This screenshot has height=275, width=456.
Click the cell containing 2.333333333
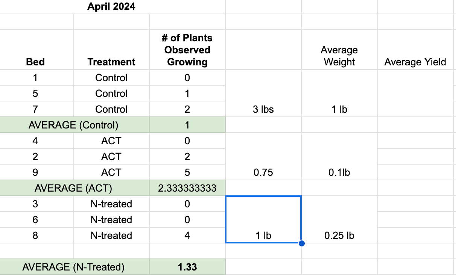click(187, 188)
